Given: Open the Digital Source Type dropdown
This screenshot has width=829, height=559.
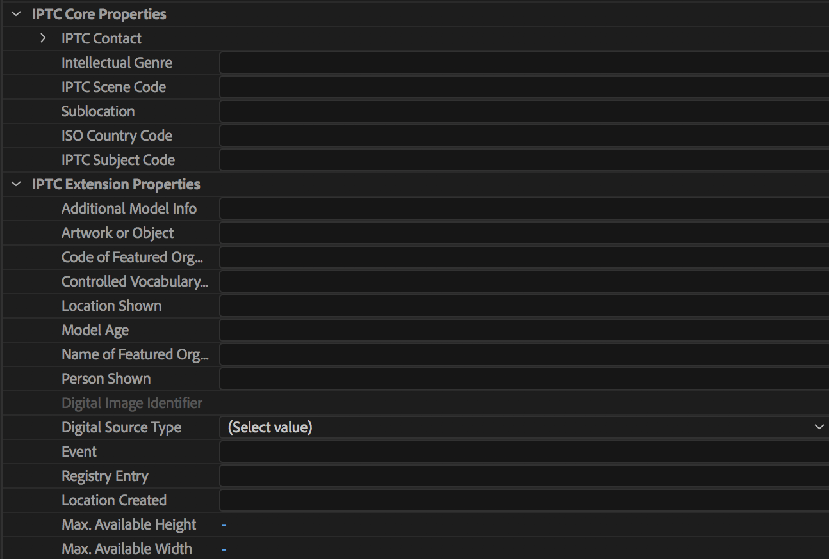Looking at the screenshot, I should [448, 427].
